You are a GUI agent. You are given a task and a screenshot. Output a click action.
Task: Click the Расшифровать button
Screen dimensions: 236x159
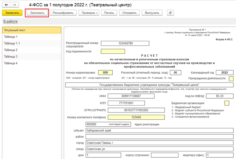tap(63, 13)
